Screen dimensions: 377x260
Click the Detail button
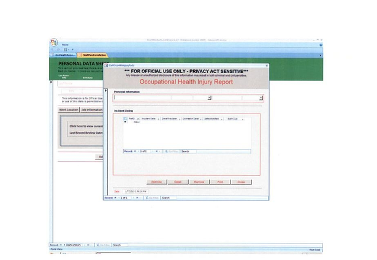178,182
